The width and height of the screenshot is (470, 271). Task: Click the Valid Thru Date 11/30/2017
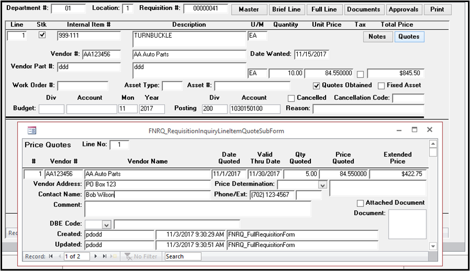(x=265, y=174)
